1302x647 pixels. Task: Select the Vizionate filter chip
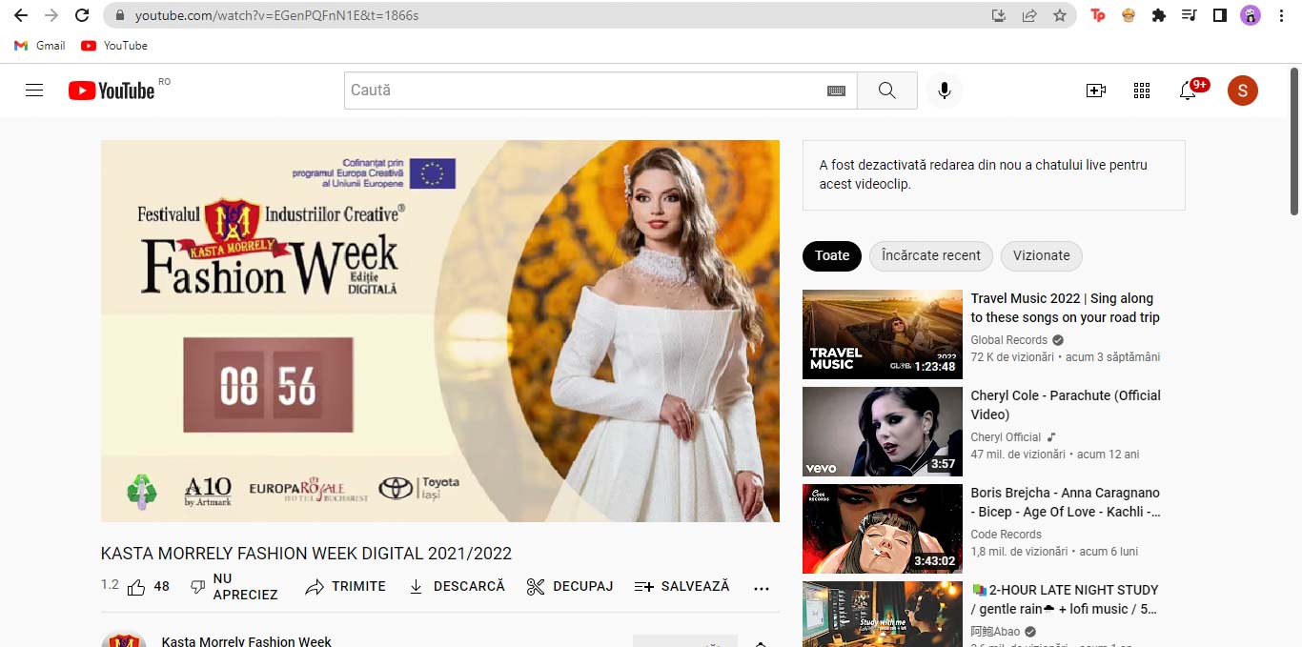(x=1041, y=255)
